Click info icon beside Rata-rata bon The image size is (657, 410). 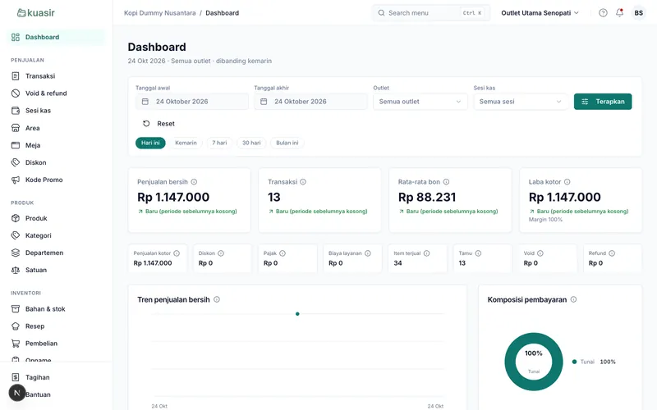(446, 182)
